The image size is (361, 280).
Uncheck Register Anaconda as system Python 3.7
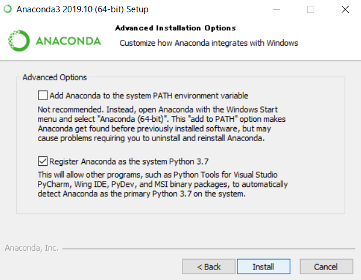coord(43,161)
